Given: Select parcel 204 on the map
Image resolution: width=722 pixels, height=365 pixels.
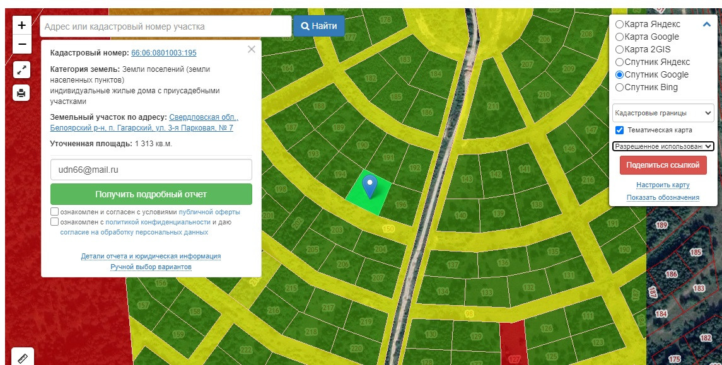Looking at the screenshot, I should point(380,249).
